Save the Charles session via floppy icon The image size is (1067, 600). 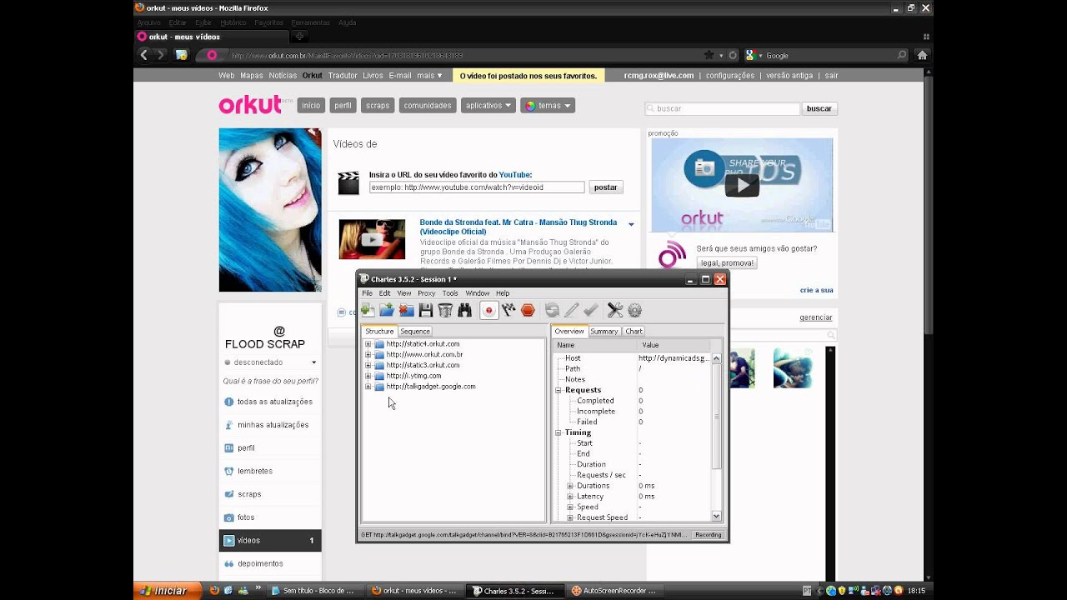(426, 310)
